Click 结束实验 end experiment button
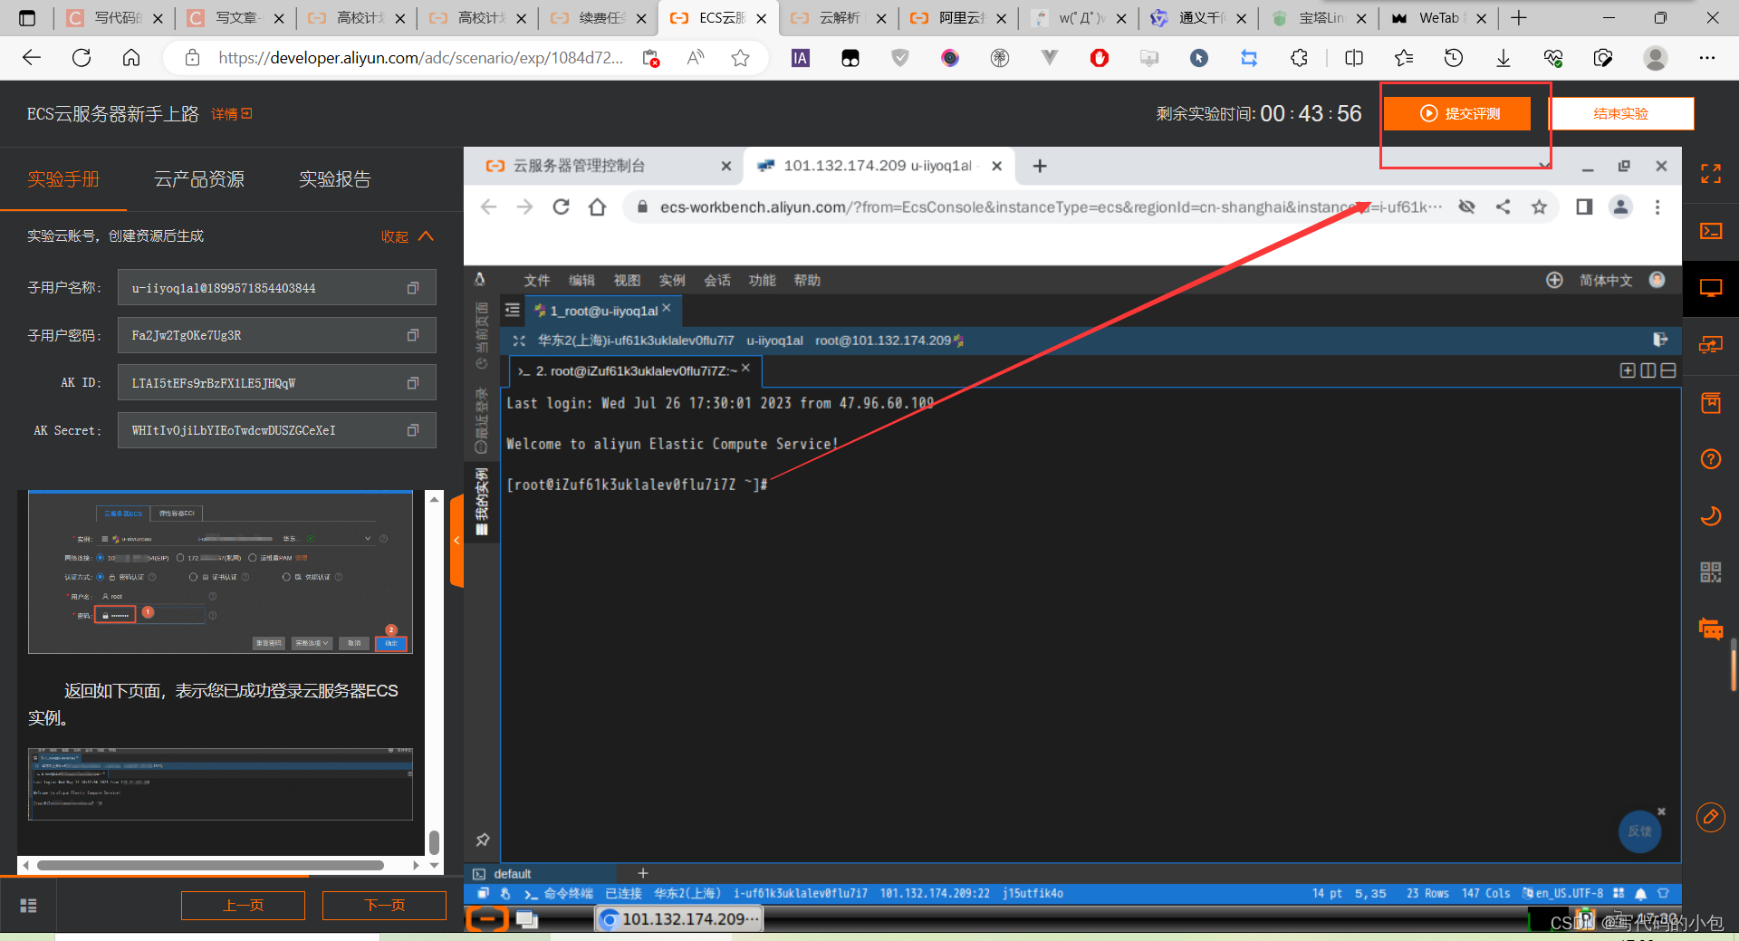1739x941 pixels. [1621, 113]
